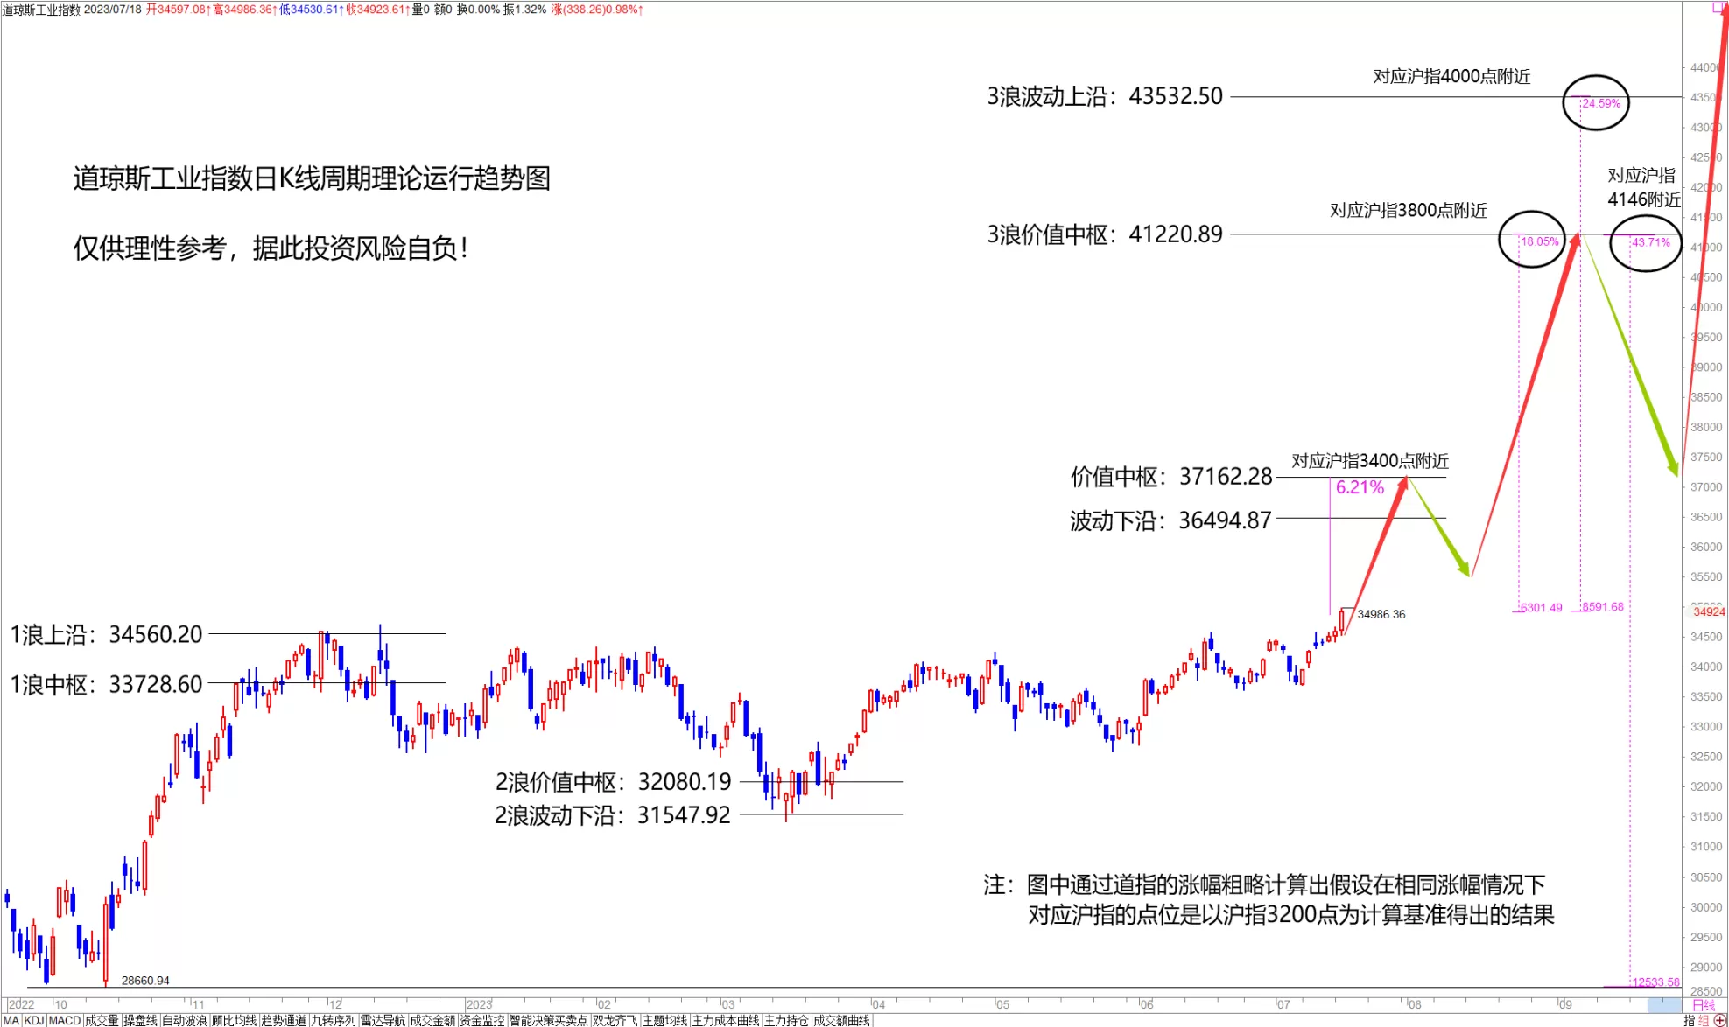
Task: Click the 振1.32% amplitude value
Action: click(x=524, y=10)
